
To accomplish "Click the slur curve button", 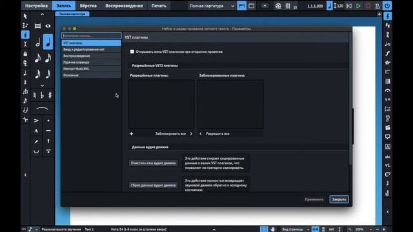I will pyautogui.click(x=42, y=109).
